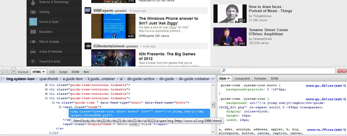Switch to the CSS tab
The width and height of the screenshot is (347, 136).
(52, 72)
